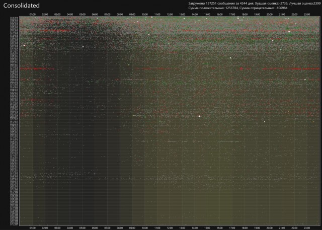
Task: Click the "Лучшая оценка:2399" value
Action: (305, 4)
